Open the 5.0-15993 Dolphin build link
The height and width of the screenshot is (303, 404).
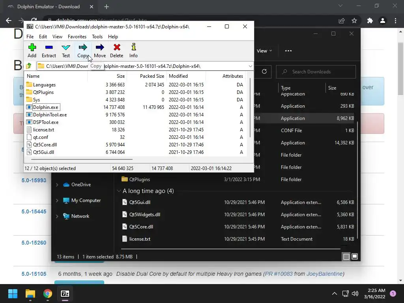coord(34,180)
